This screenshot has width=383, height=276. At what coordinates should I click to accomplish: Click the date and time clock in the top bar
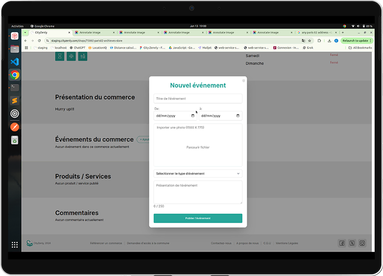pyautogui.click(x=198, y=26)
